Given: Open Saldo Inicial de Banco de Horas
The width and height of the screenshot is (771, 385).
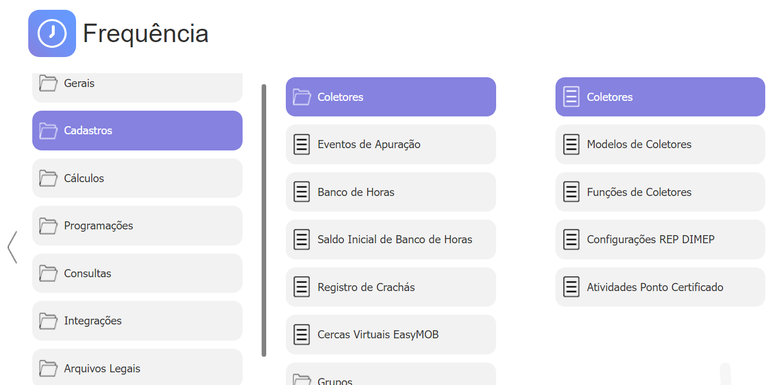Looking at the screenshot, I should tap(394, 239).
